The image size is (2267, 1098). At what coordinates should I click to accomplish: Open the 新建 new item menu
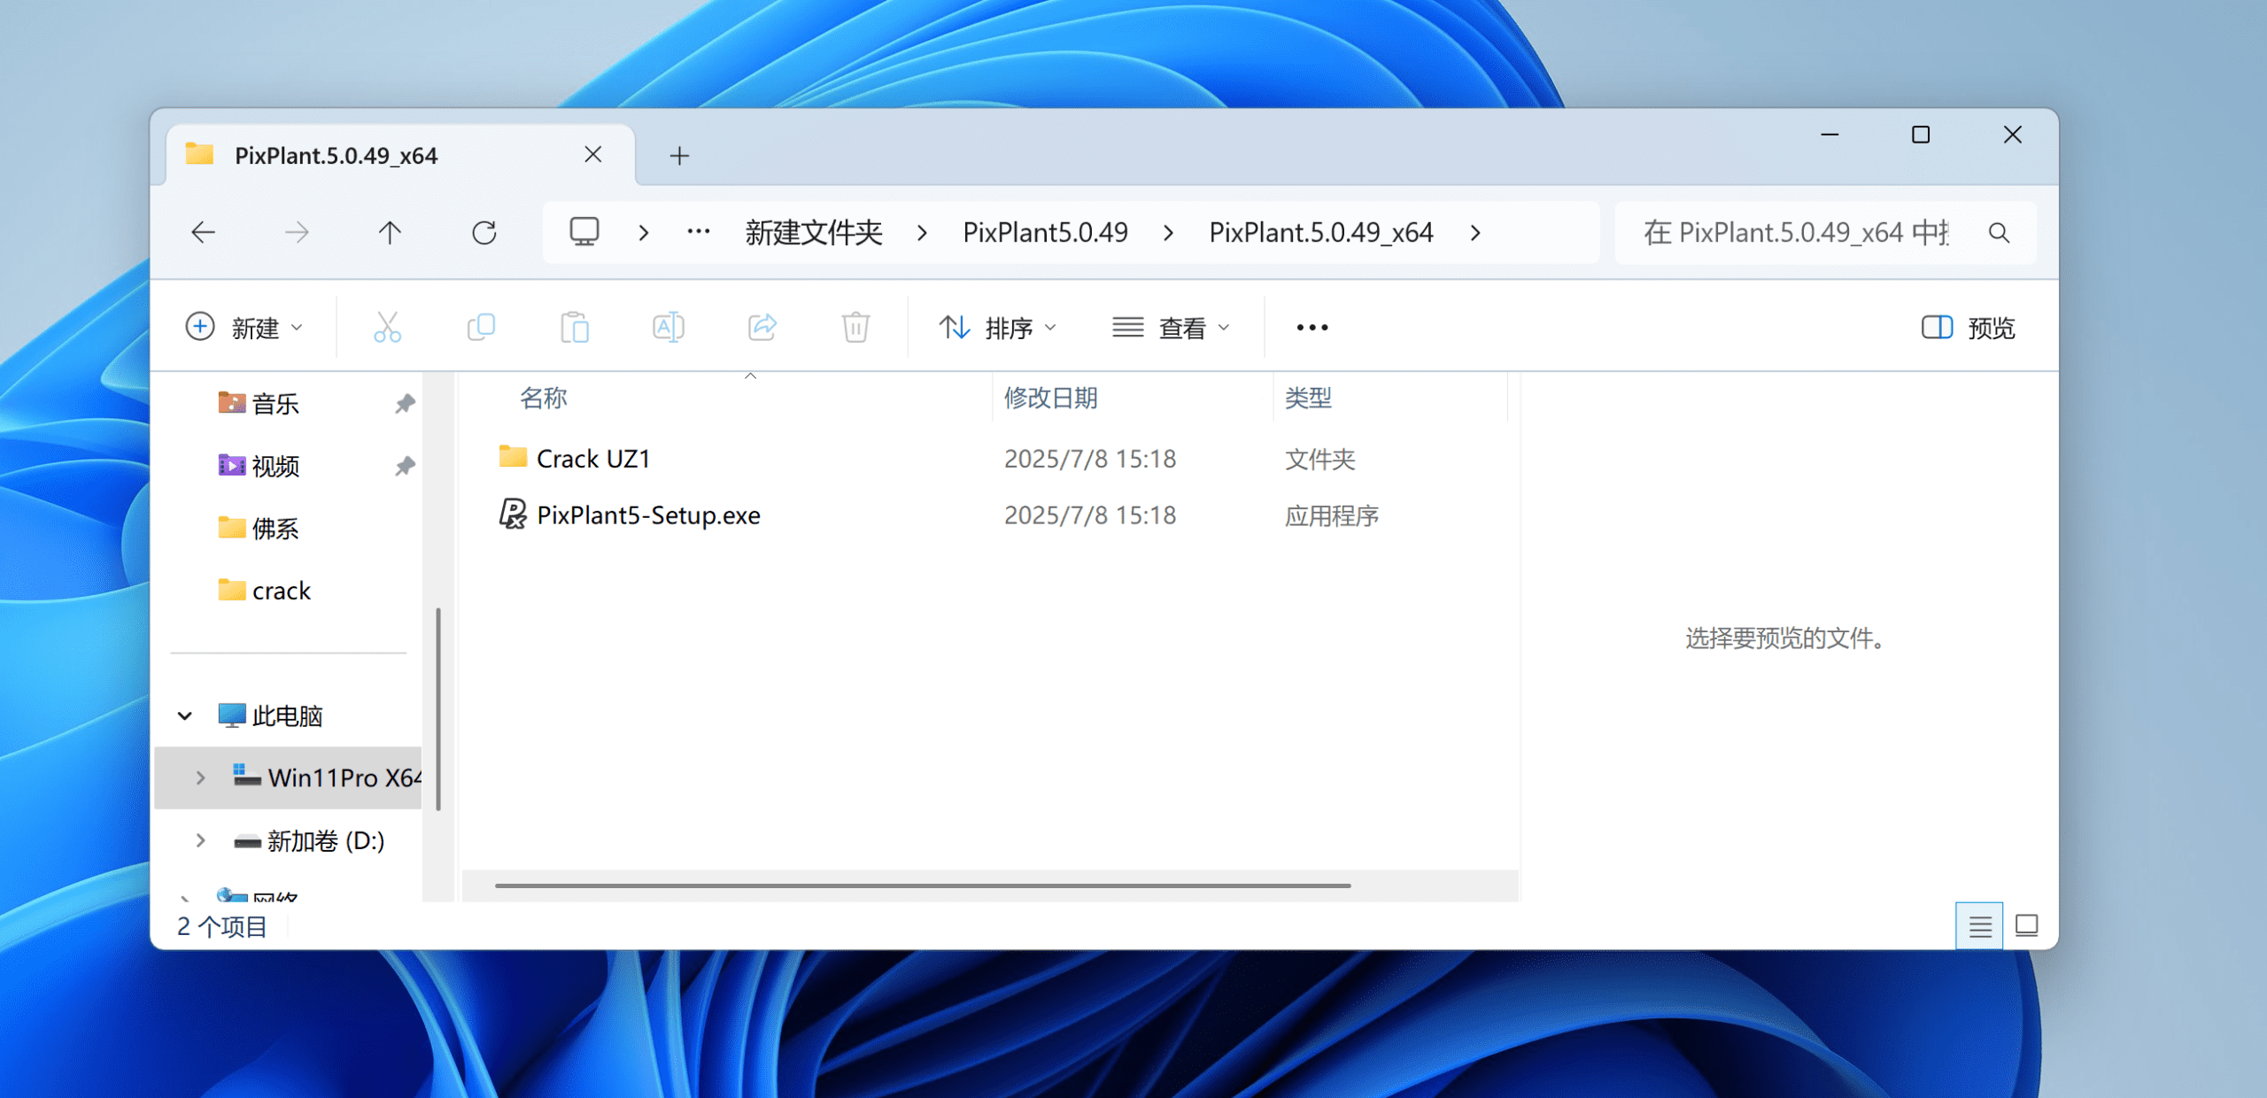(x=244, y=328)
